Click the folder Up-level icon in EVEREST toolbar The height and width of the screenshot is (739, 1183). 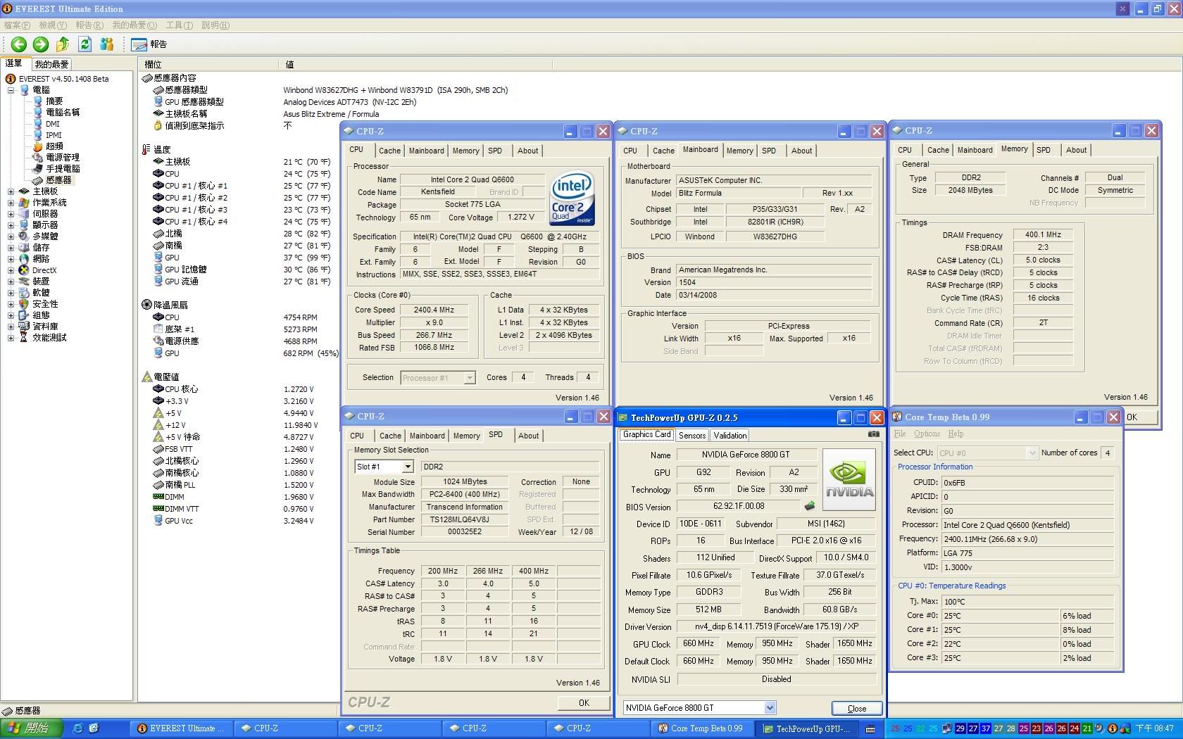pos(63,44)
